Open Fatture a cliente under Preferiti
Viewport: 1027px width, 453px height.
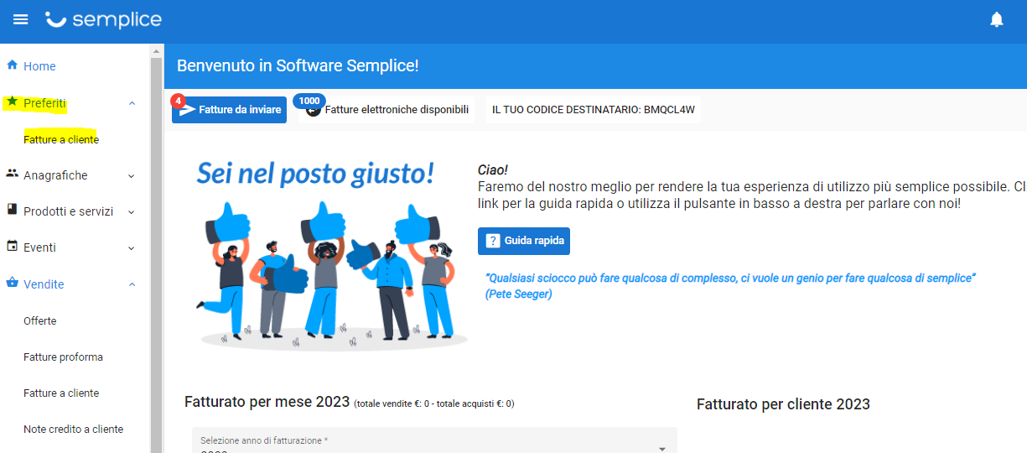point(61,139)
